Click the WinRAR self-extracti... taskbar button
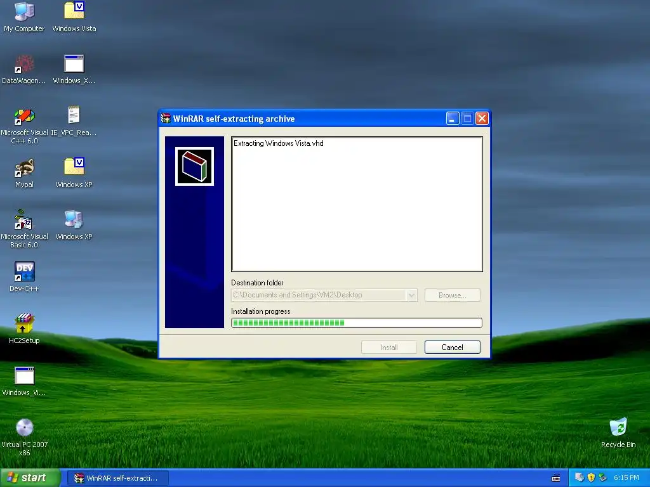The width and height of the screenshot is (650, 487). coord(118,478)
